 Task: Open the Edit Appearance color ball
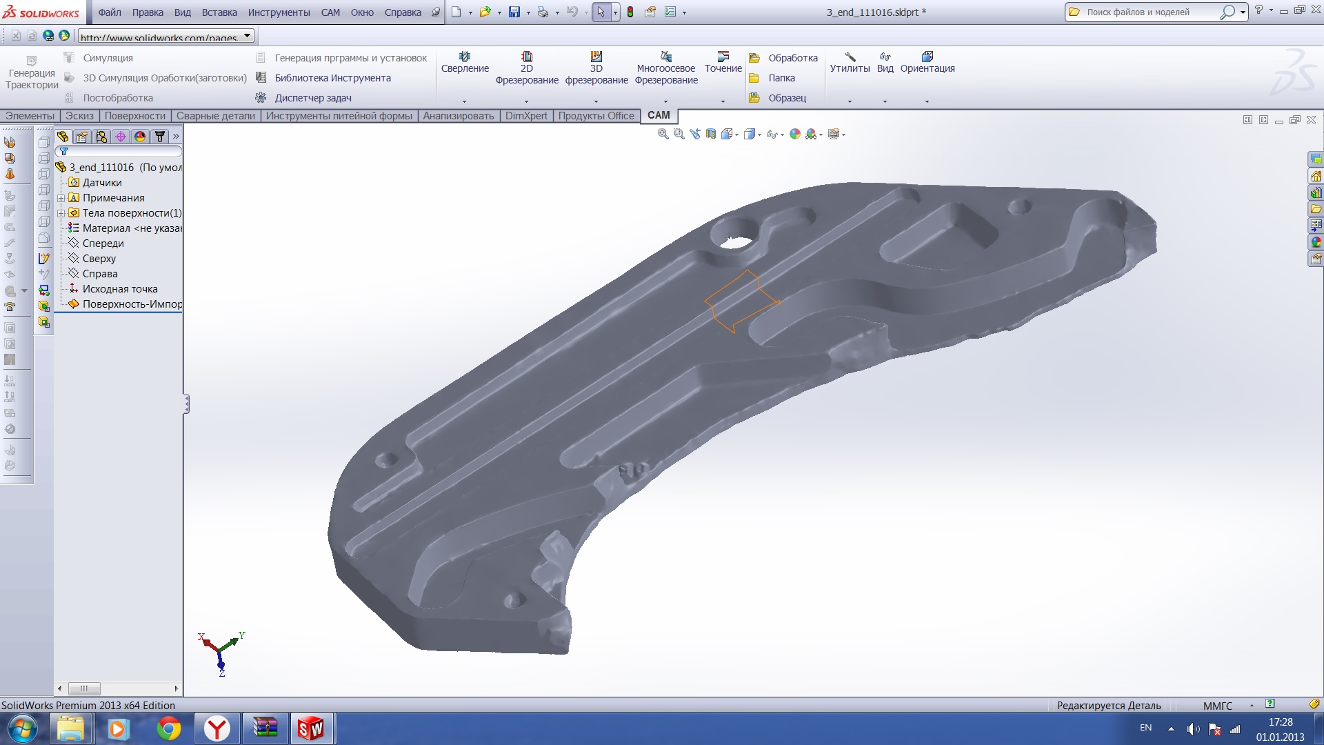(x=795, y=135)
